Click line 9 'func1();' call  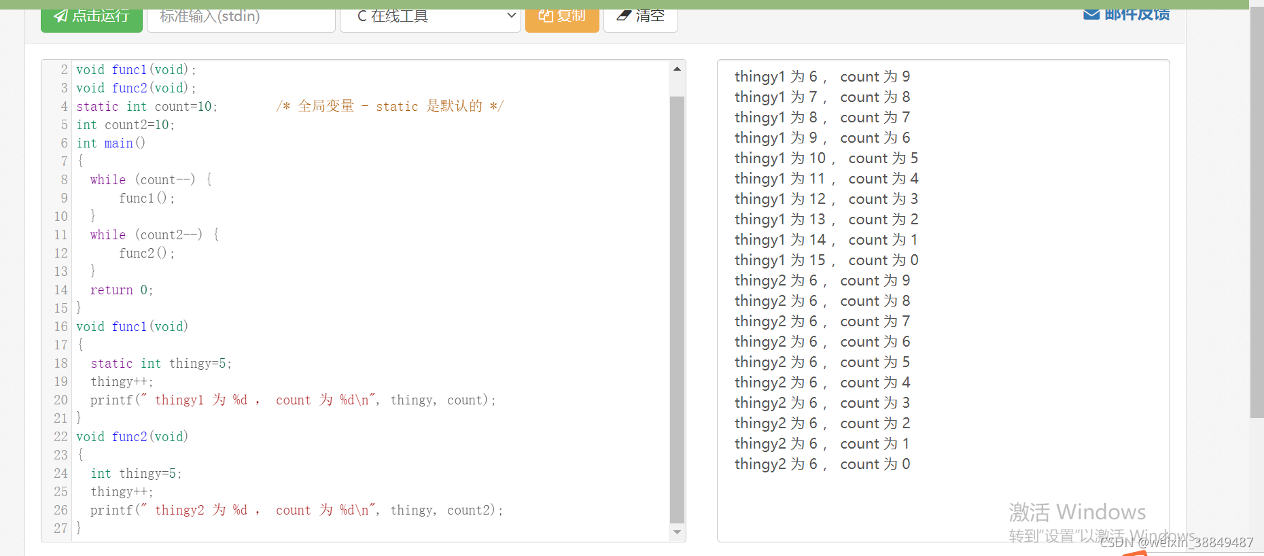click(x=147, y=198)
